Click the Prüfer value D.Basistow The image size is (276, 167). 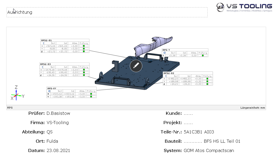click(58, 113)
